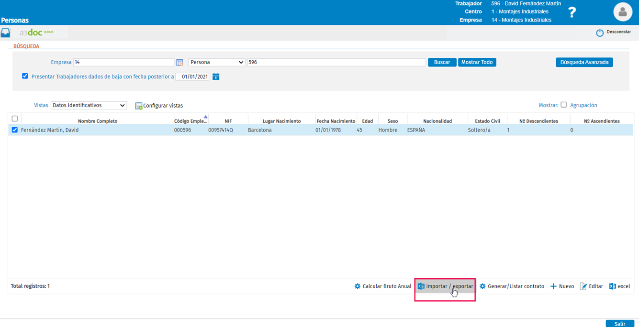Enable the Agrupación checkbox
Viewport: 639px width, 327px height.
pos(564,105)
